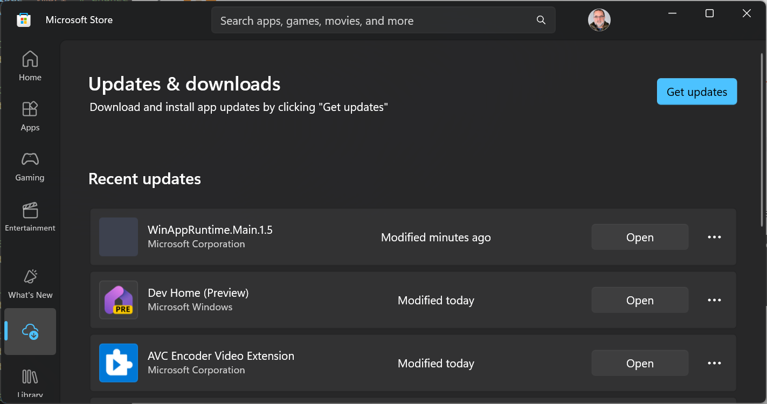Click the Get updates button

click(x=696, y=92)
